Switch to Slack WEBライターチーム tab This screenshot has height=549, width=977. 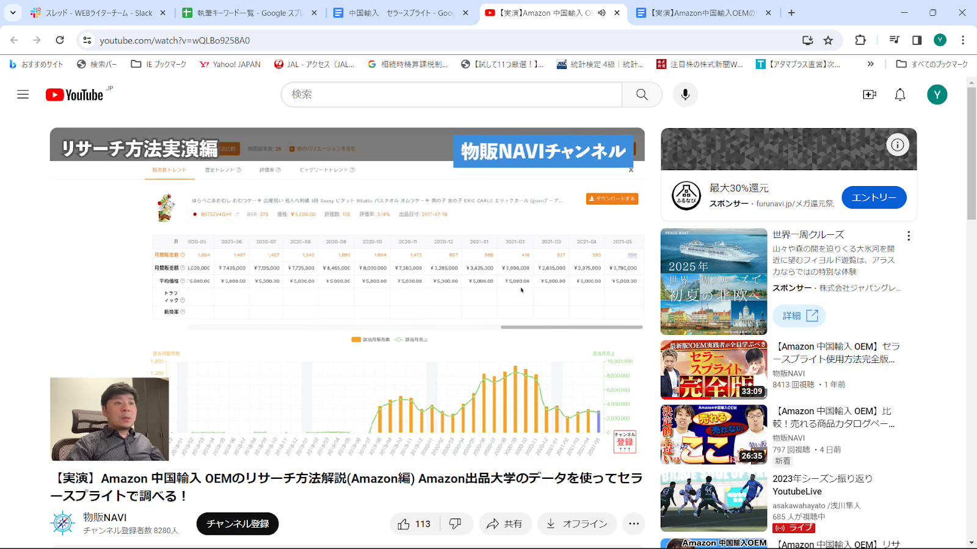[x=98, y=13]
